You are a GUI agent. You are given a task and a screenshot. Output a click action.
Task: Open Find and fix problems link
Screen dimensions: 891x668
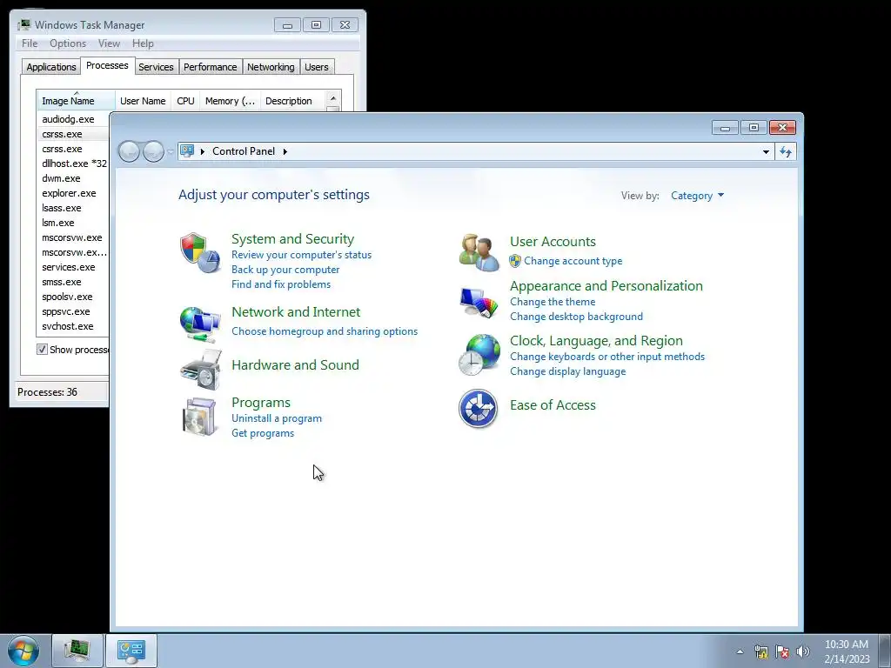(x=281, y=284)
